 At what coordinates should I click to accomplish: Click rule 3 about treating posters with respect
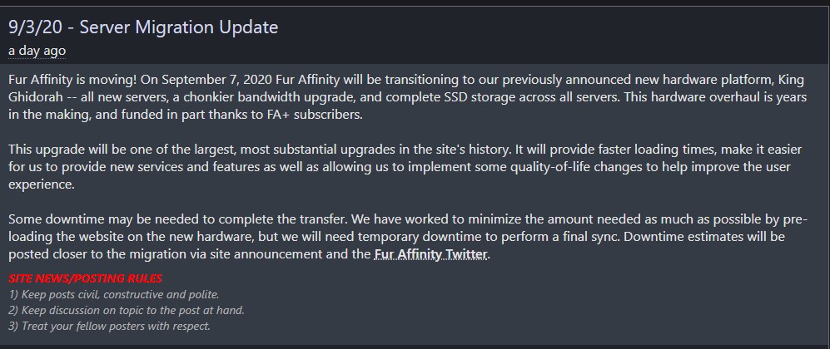coord(109,326)
